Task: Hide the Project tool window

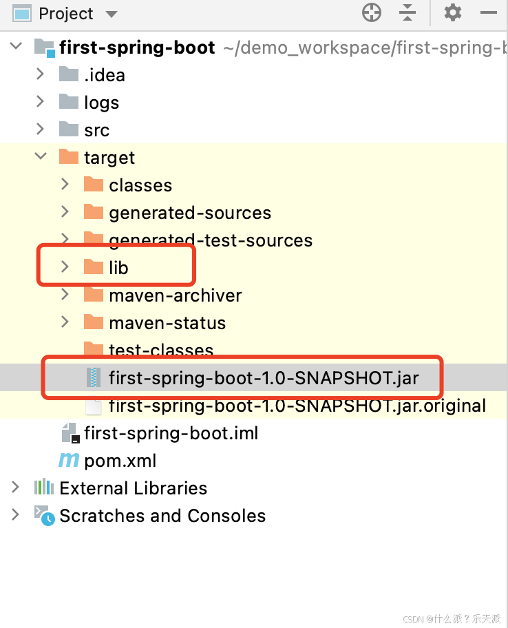Action: pyautogui.click(x=488, y=12)
